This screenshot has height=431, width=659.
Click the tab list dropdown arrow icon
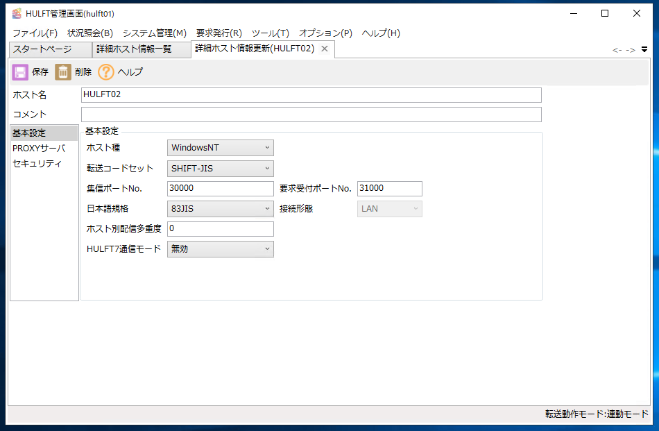coord(644,49)
